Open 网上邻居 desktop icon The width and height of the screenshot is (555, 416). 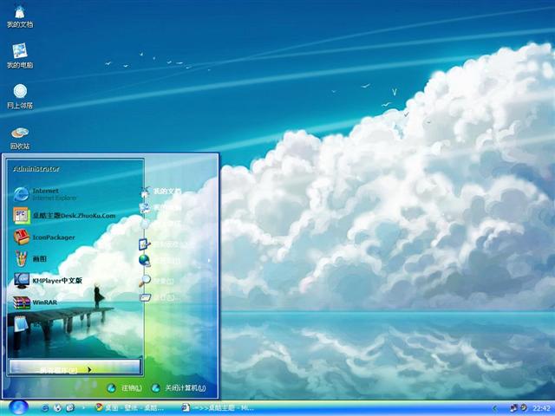point(20,96)
